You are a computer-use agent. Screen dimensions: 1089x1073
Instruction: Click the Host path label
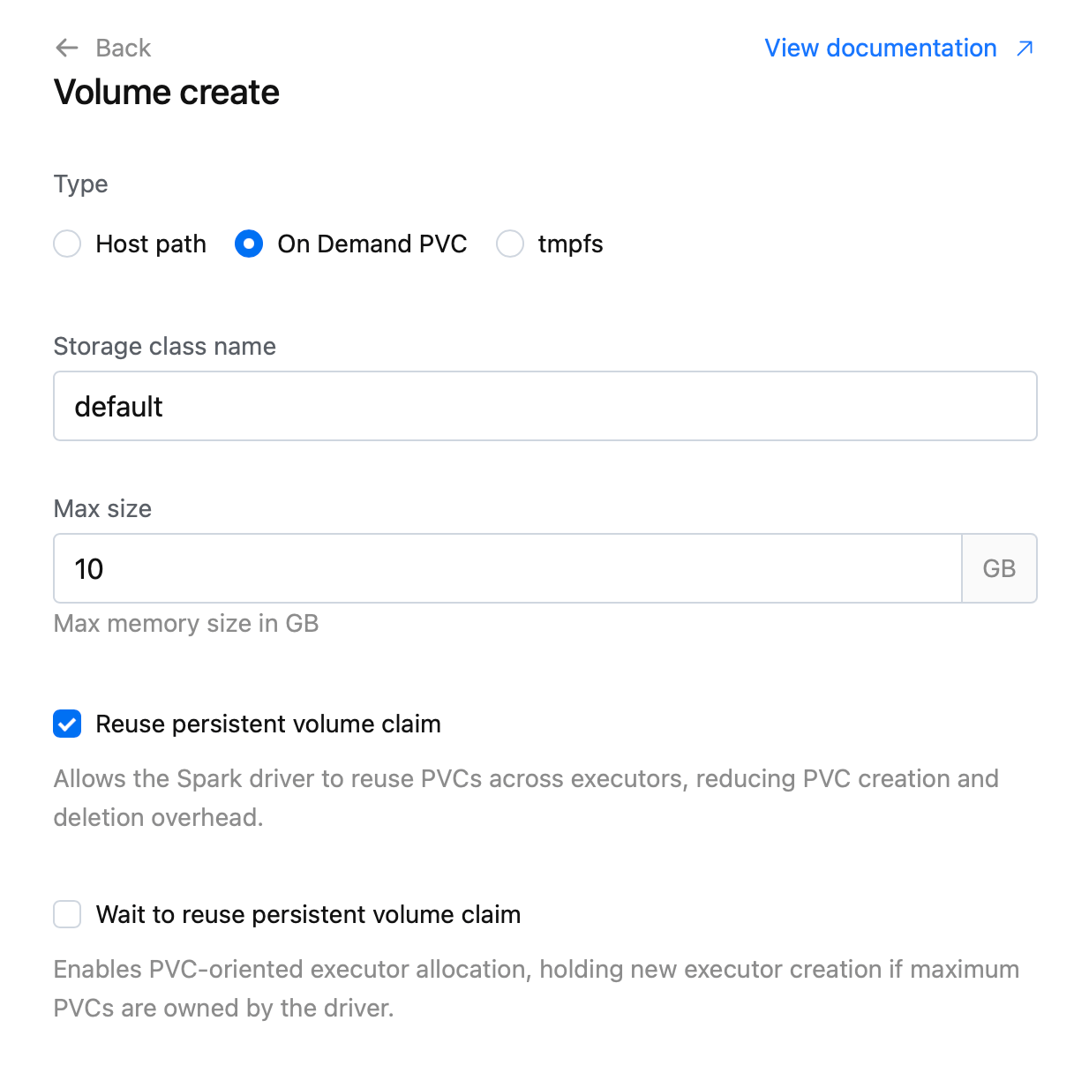pyautogui.click(x=151, y=244)
